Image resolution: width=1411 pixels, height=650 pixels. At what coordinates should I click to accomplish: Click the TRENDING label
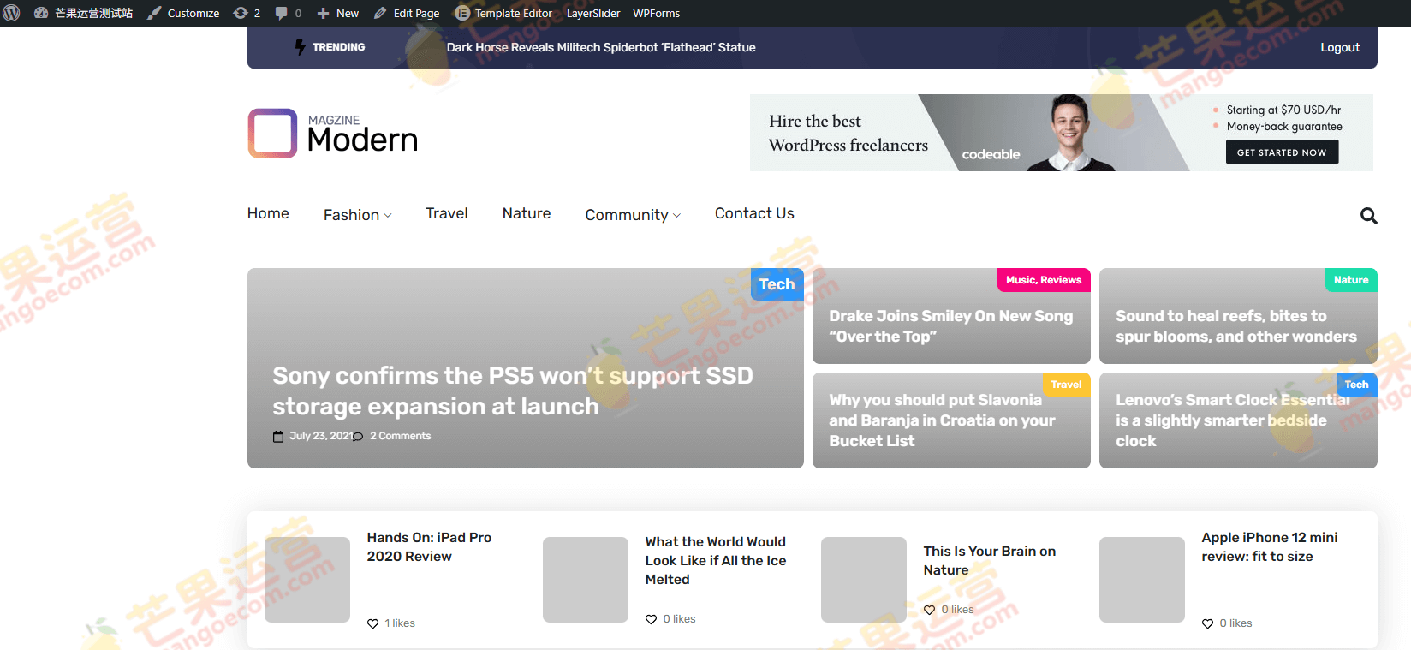tap(338, 47)
